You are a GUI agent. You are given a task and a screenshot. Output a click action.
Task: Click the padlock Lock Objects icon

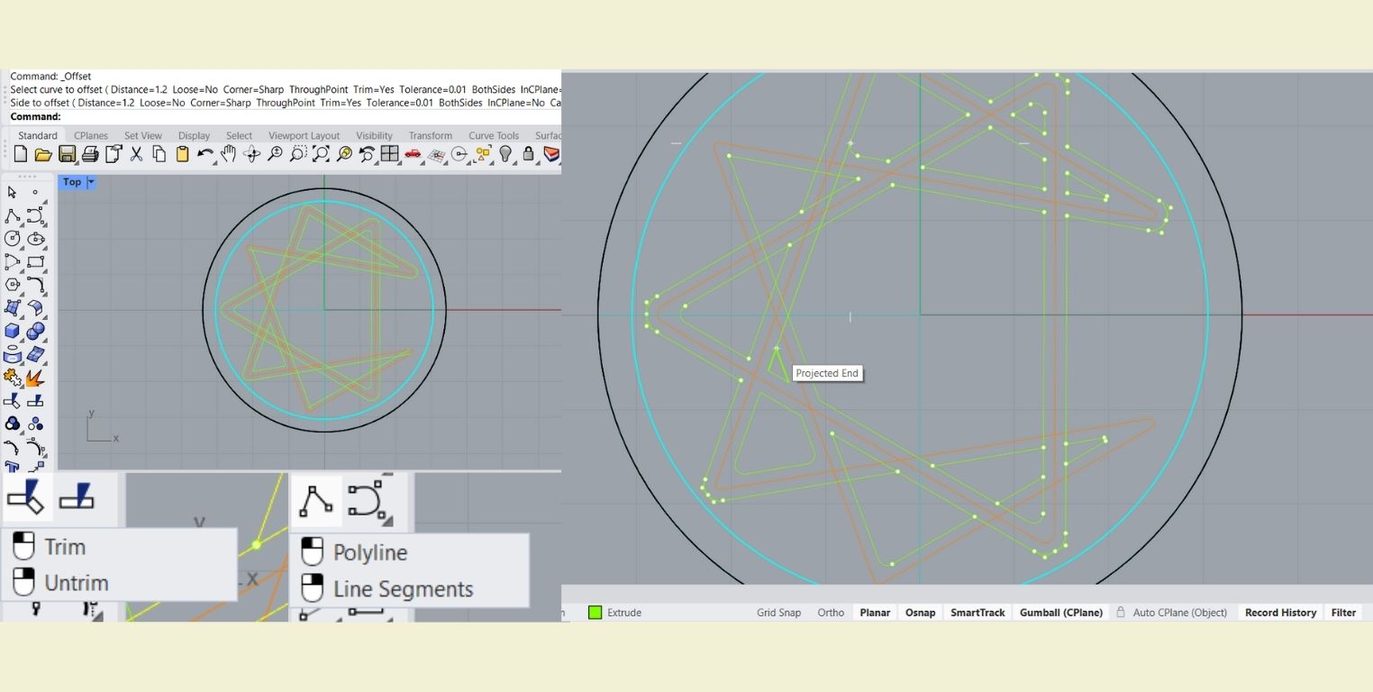(529, 155)
